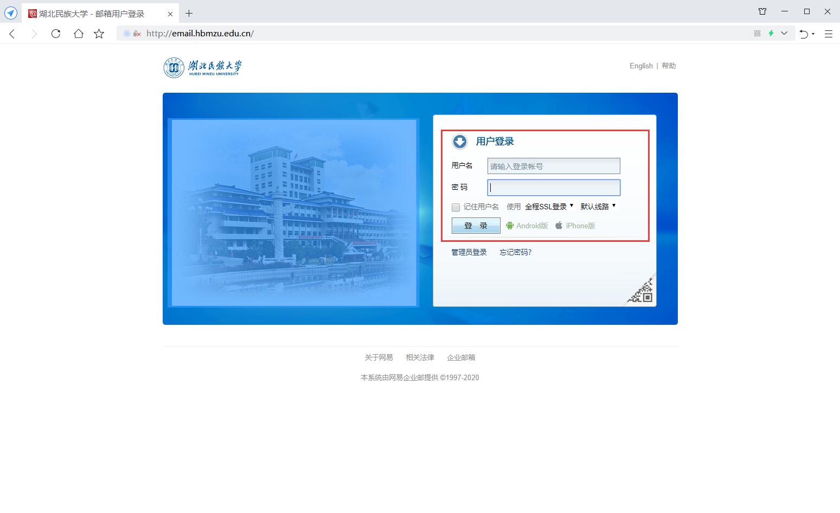Select the 湖北民族大学 邮箱用户登录 tab
The width and height of the screenshot is (840, 513).
[x=92, y=14]
